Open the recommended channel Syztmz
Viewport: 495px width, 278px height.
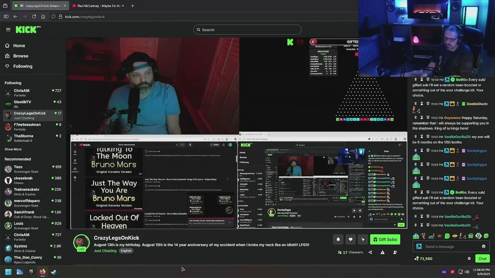click(33, 248)
